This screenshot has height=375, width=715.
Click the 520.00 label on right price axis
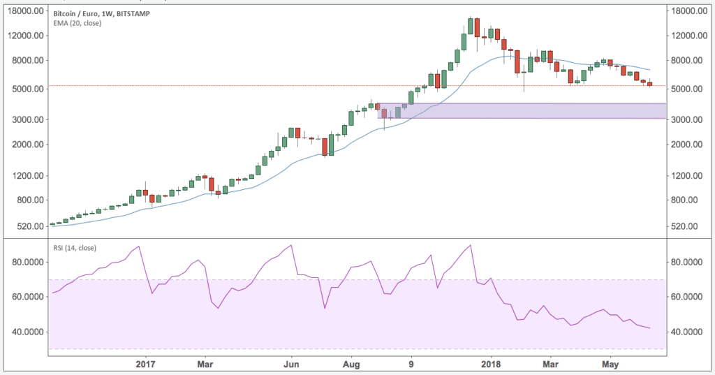tap(685, 226)
